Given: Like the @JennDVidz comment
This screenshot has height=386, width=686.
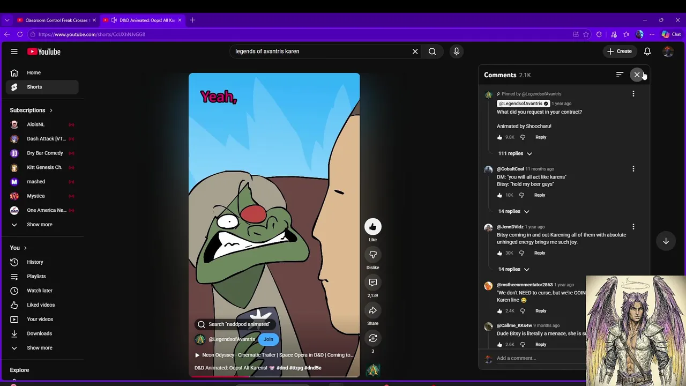Looking at the screenshot, I should click(499, 253).
